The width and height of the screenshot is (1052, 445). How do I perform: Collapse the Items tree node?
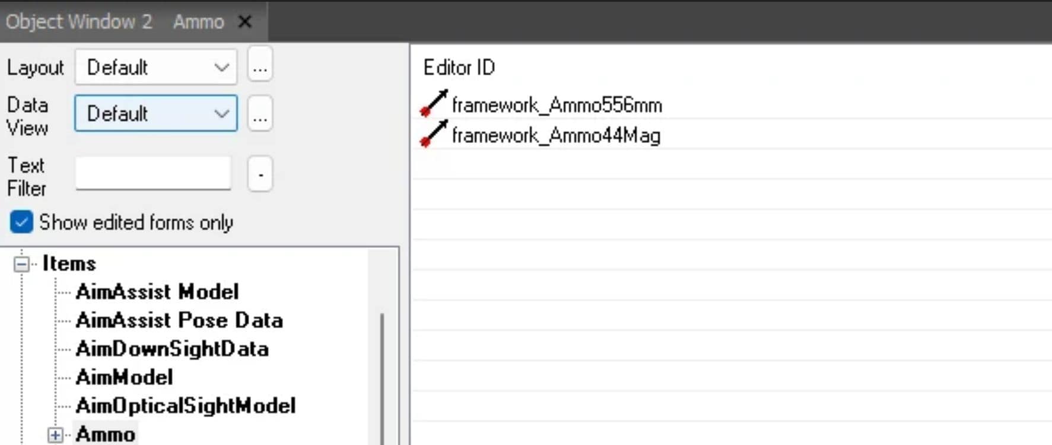coord(21,264)
